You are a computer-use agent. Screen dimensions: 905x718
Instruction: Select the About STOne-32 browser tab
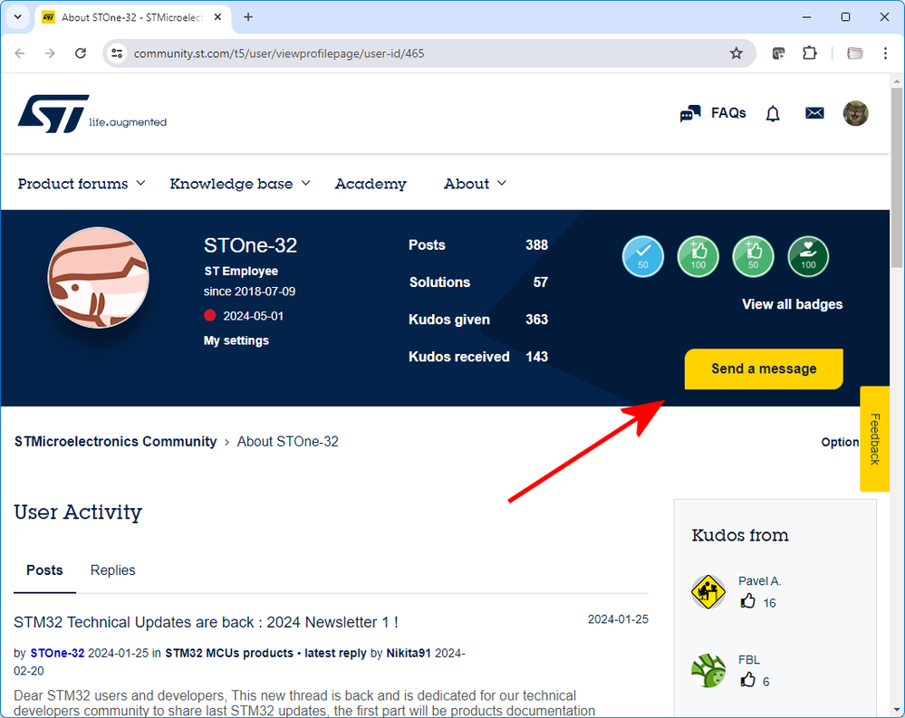click(x=133, y=17)
